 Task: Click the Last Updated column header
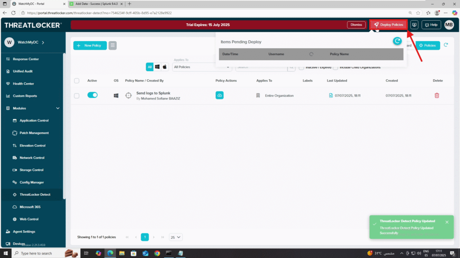click(x=337, y=81)
